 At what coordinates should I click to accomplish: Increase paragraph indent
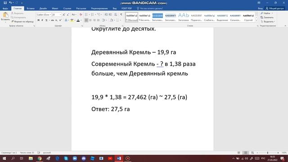click(x=110, y=15)
